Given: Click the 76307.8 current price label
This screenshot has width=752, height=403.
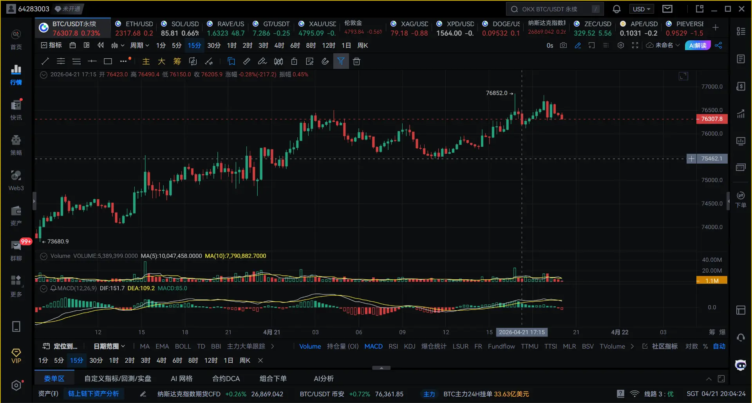Looking at the screenshot, I should (712, 119).
